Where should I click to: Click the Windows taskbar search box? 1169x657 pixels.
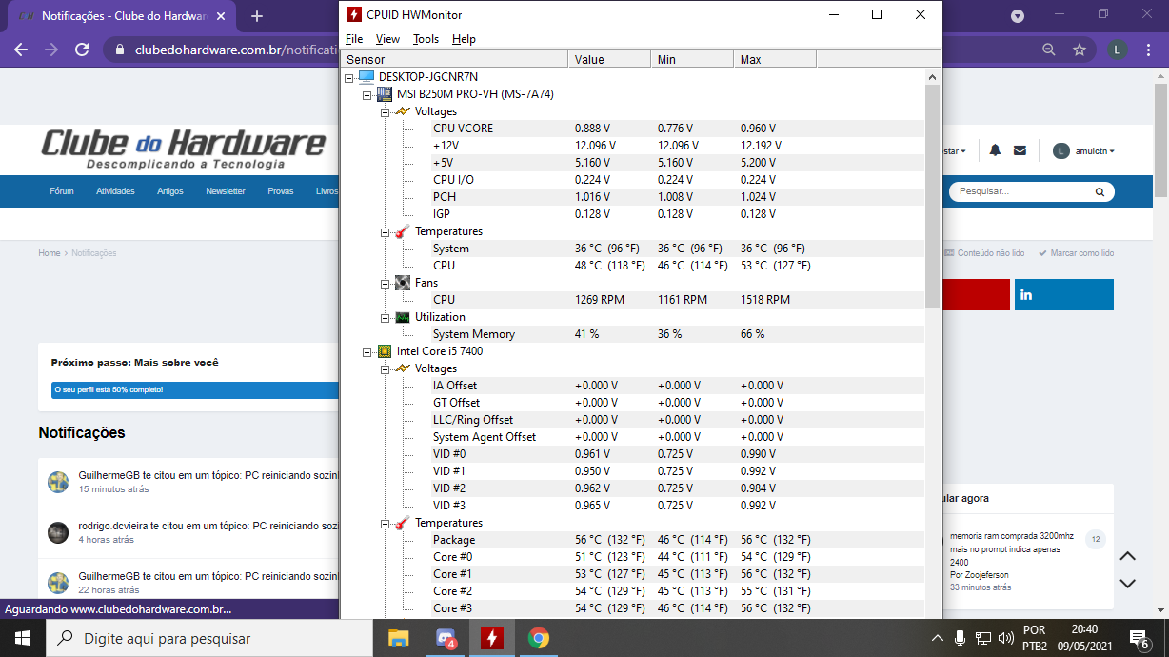pos(210,639)
